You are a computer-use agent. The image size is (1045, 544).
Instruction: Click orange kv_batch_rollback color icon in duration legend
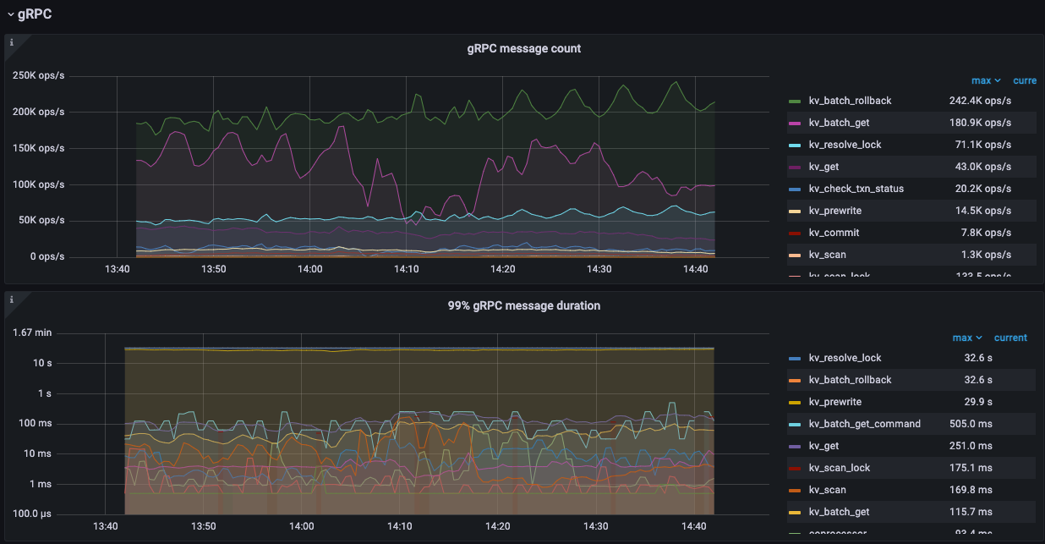795,380
